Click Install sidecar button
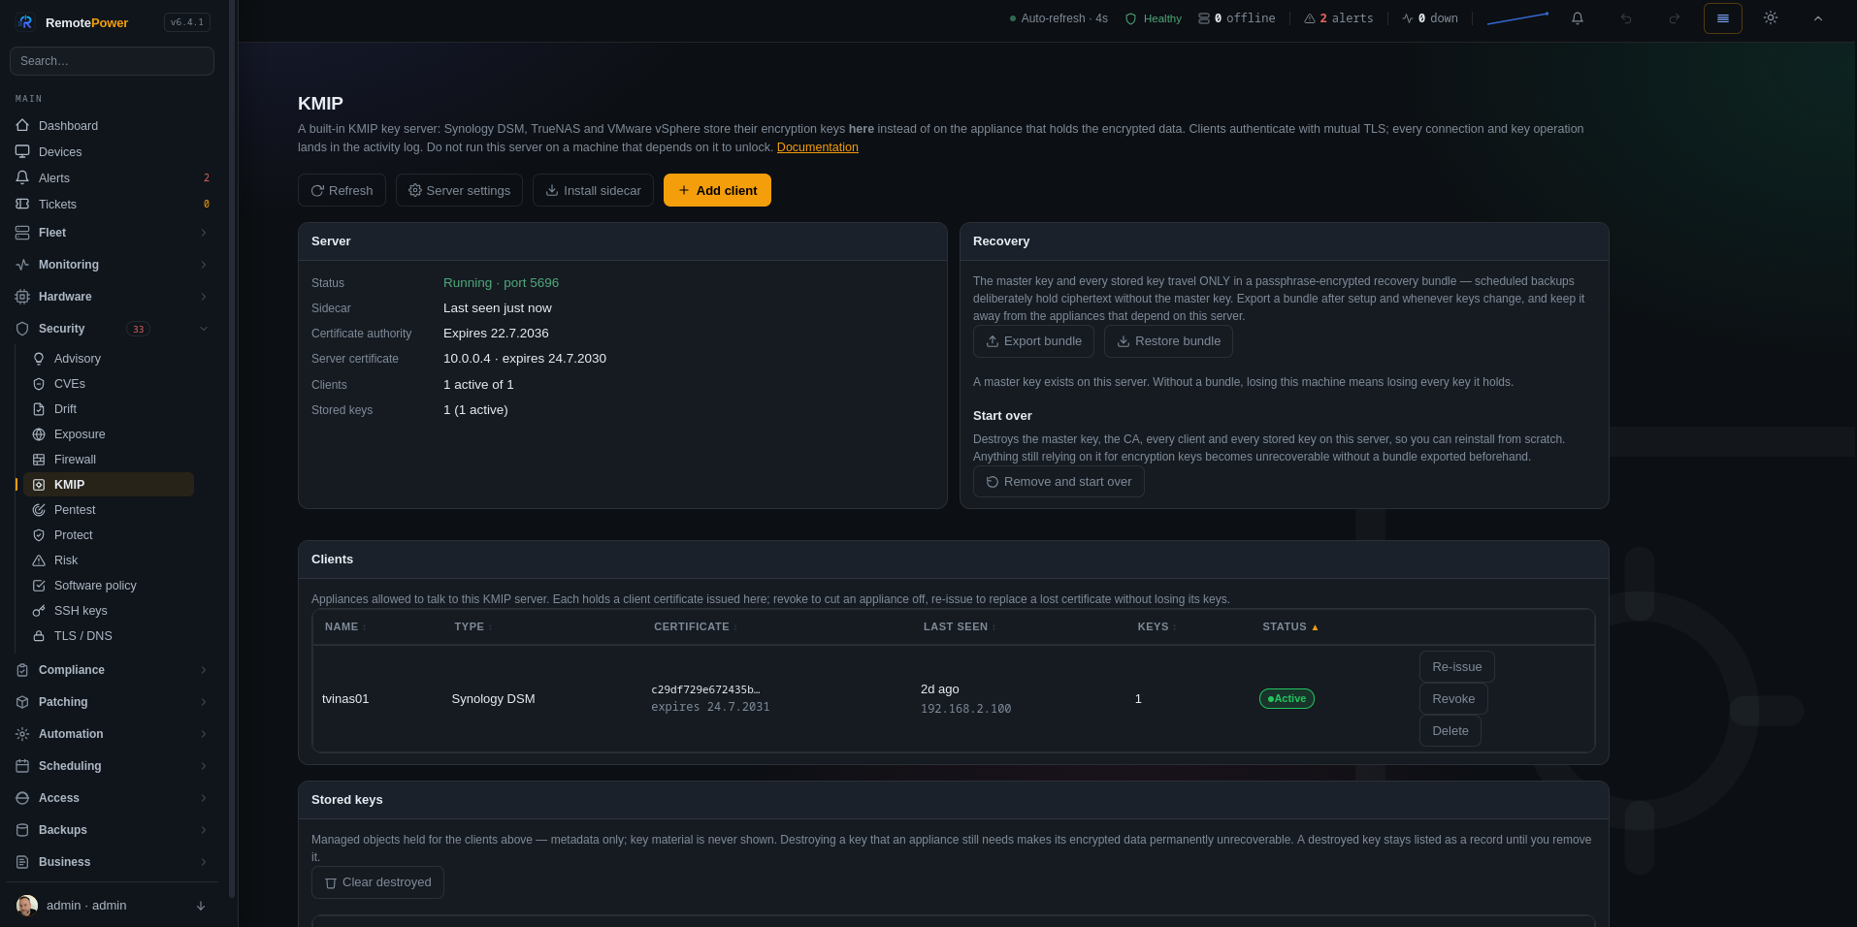This screenshot has width=1857, height=927. [593, 190]
